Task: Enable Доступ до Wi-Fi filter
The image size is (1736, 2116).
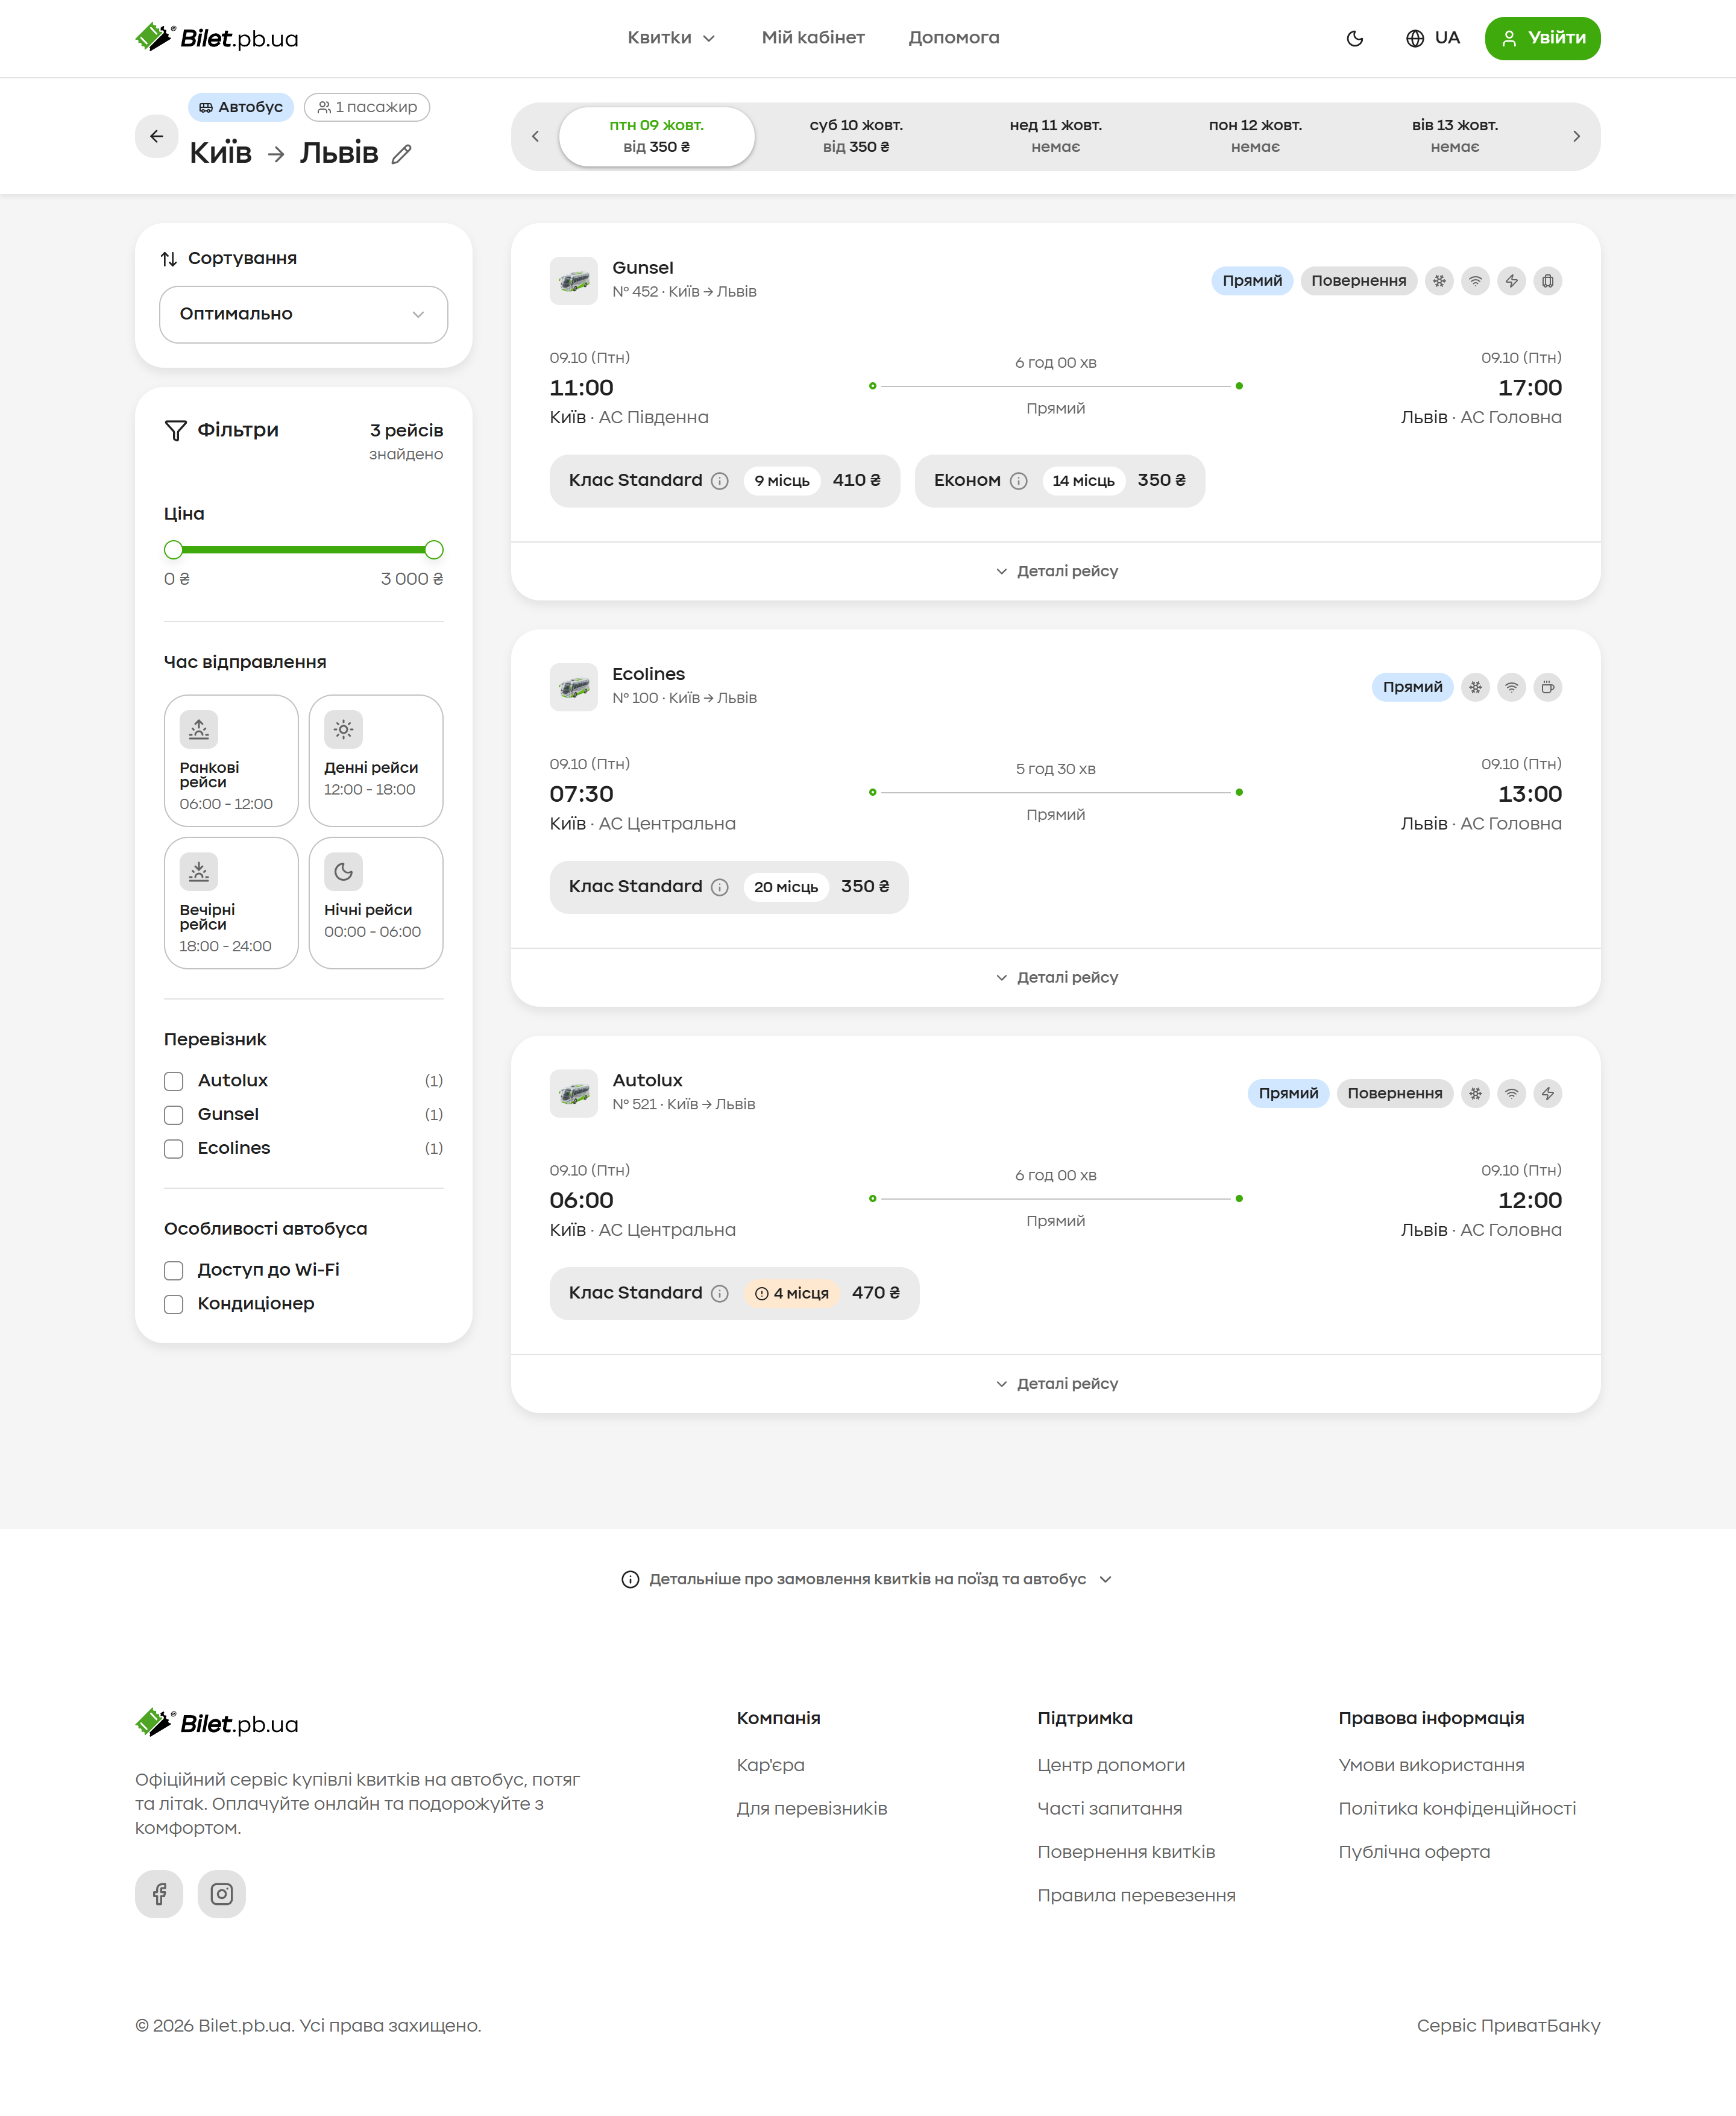Action: [x=174, y=1270]
